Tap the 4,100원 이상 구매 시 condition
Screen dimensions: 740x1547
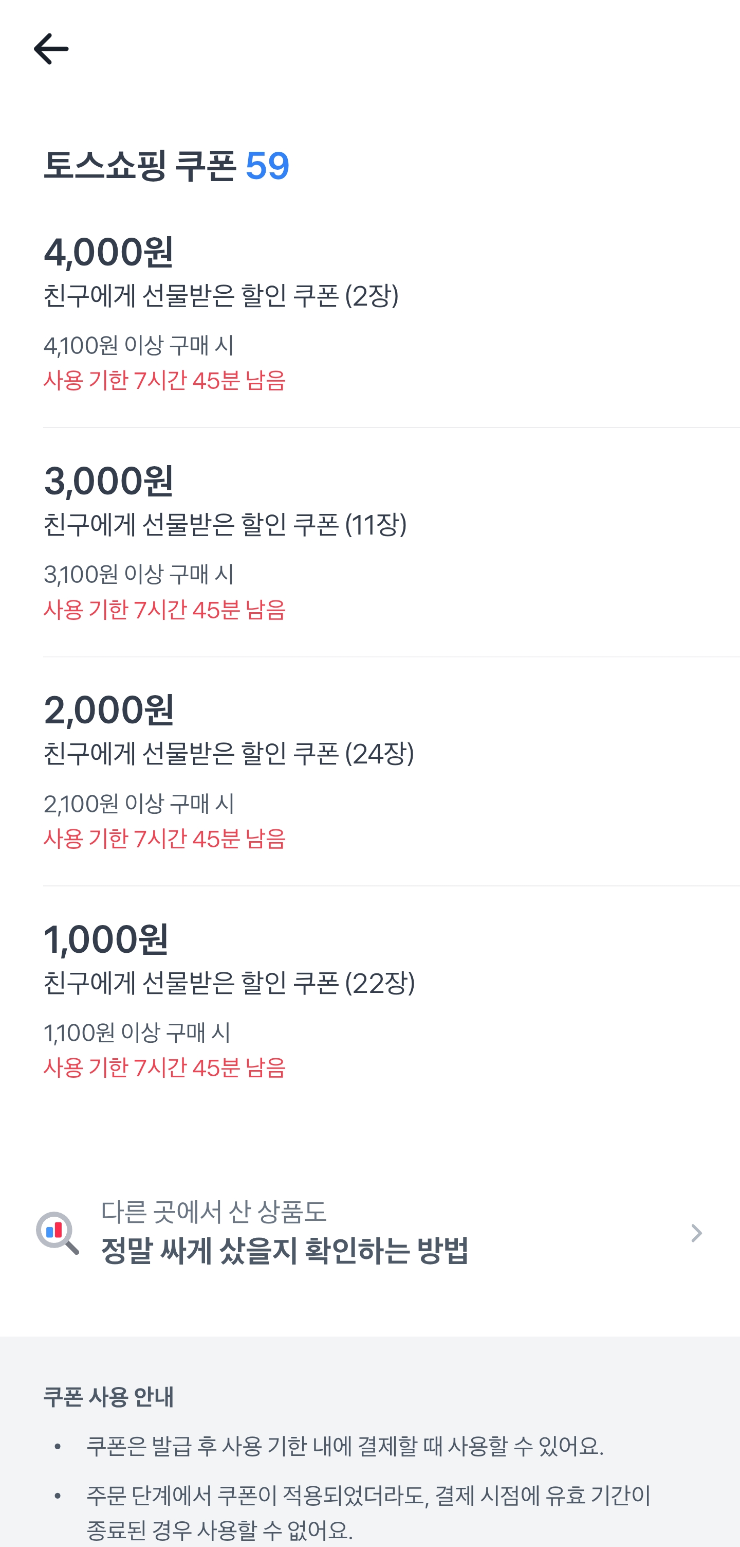[x=139, y=345]
